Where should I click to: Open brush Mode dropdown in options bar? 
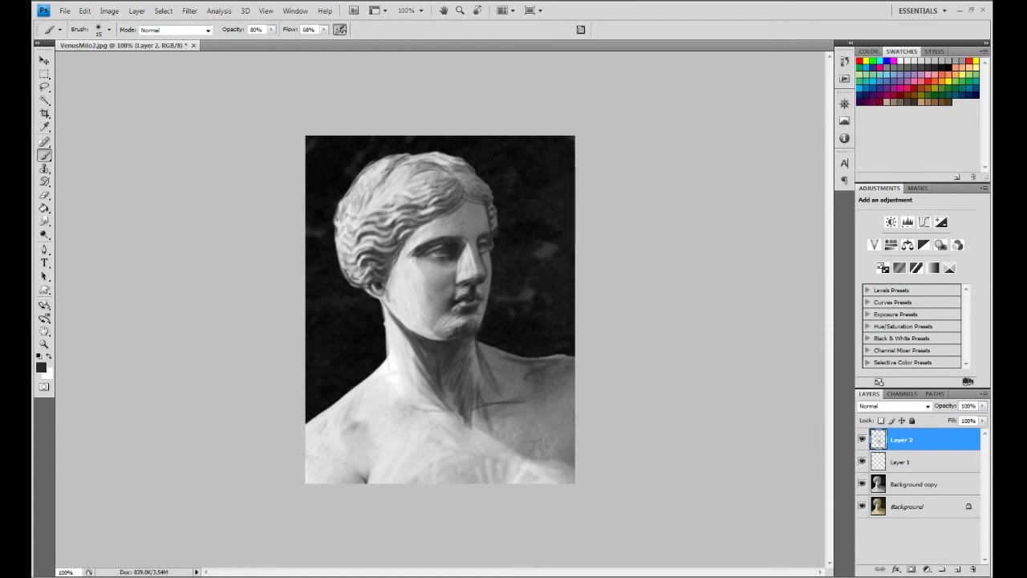click(176, 30)
